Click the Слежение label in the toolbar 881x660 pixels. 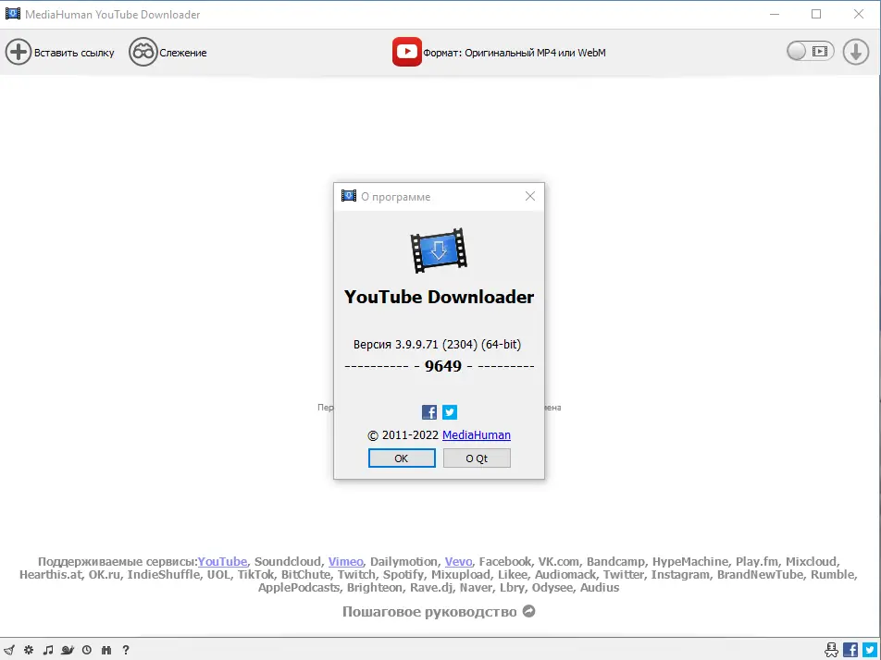(x=183, y=53)
